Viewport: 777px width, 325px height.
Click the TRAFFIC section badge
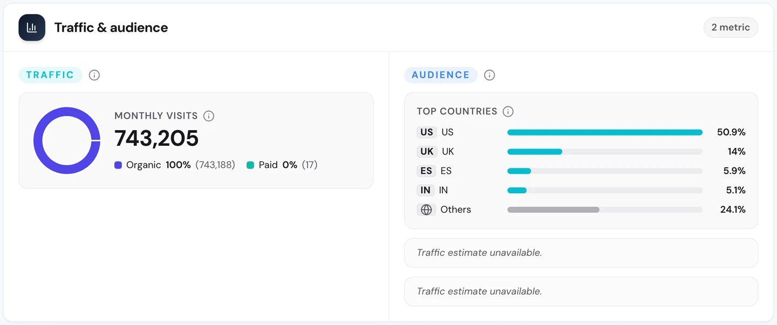click(50, 75)
